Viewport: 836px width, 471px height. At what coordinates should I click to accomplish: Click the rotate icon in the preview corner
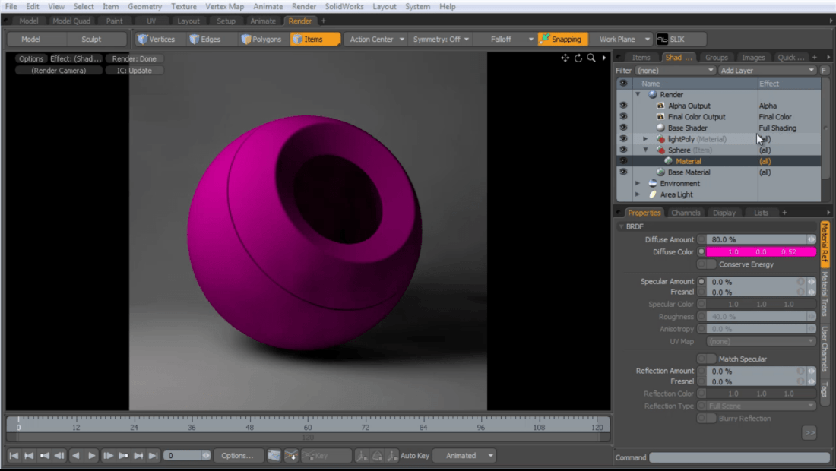click(x=578, y=58)
